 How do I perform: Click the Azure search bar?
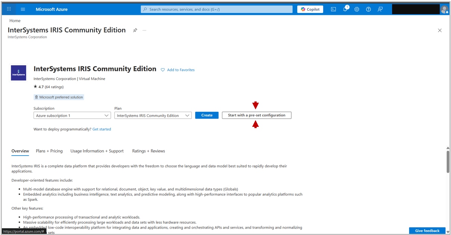pyautogui.click(x=216, y=9)
